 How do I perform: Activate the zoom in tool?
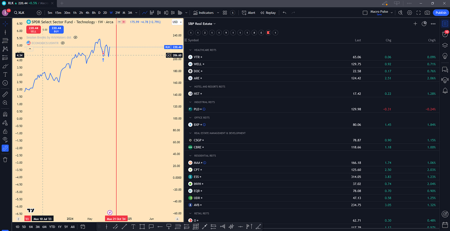[x=5, y=103]
